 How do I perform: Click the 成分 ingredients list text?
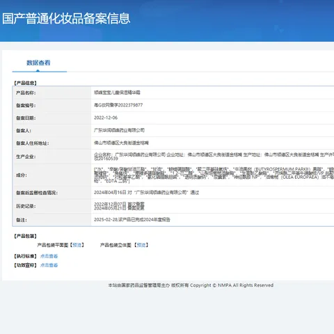coord(214,175)
